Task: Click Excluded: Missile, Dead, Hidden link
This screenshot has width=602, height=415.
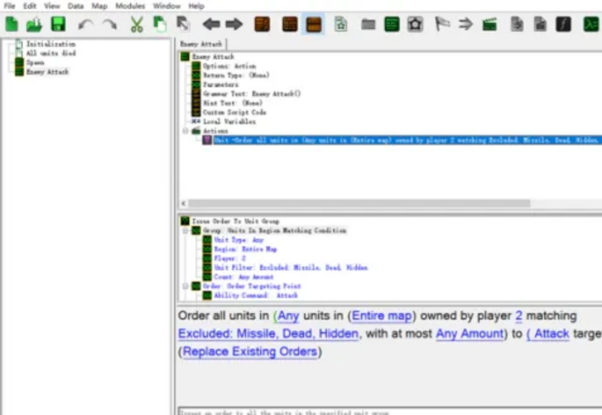Action: click(x=268, y=334)
